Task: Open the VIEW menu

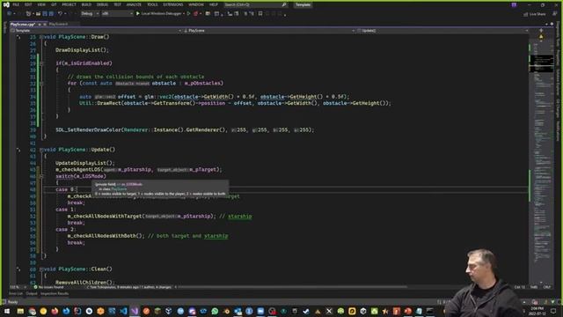Action: click(41, 4)
